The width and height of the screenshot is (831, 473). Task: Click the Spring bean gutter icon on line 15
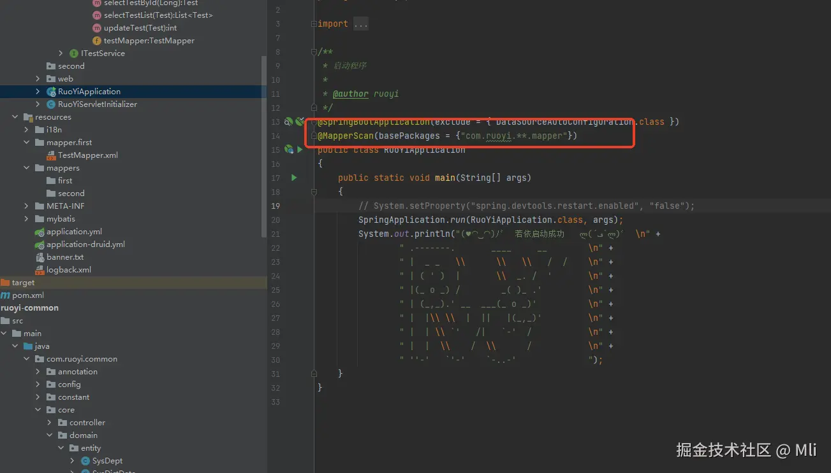289,150
